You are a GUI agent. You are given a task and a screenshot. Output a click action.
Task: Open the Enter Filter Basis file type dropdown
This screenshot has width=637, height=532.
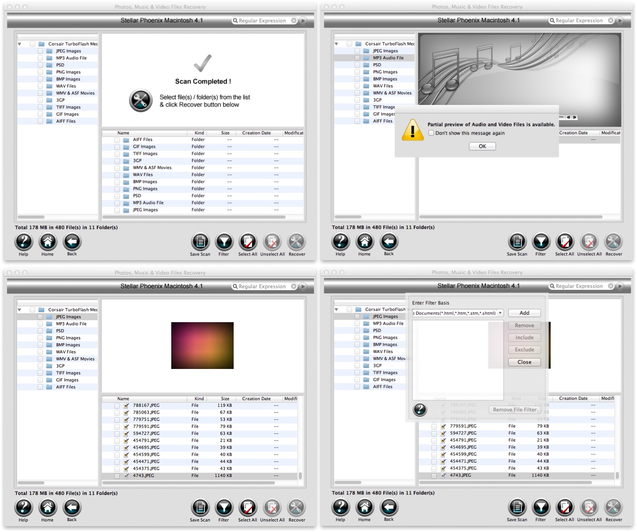coord(500,313)
